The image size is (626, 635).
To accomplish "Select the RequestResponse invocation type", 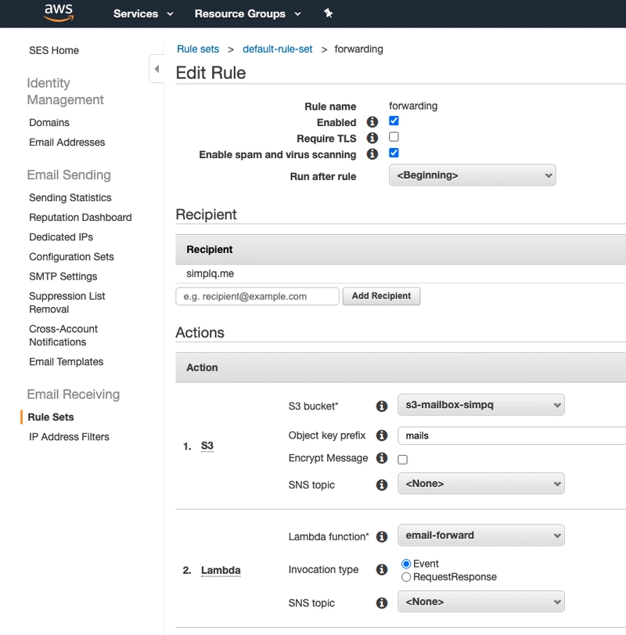I will point(406,577).
